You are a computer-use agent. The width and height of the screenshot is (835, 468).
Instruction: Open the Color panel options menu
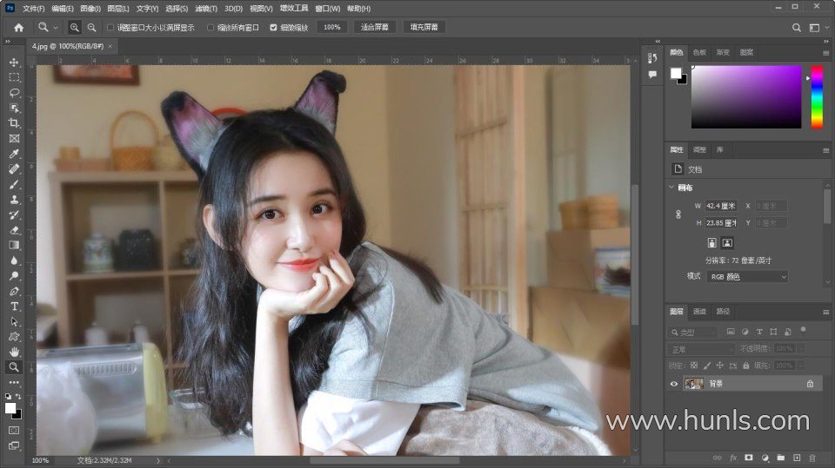(x=826, y=53)
